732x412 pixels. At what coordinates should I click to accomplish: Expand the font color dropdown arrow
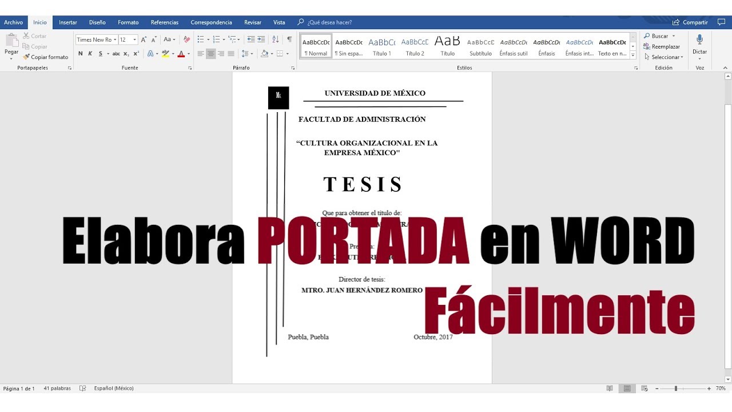pyautogui.click(x=189, y=53)
